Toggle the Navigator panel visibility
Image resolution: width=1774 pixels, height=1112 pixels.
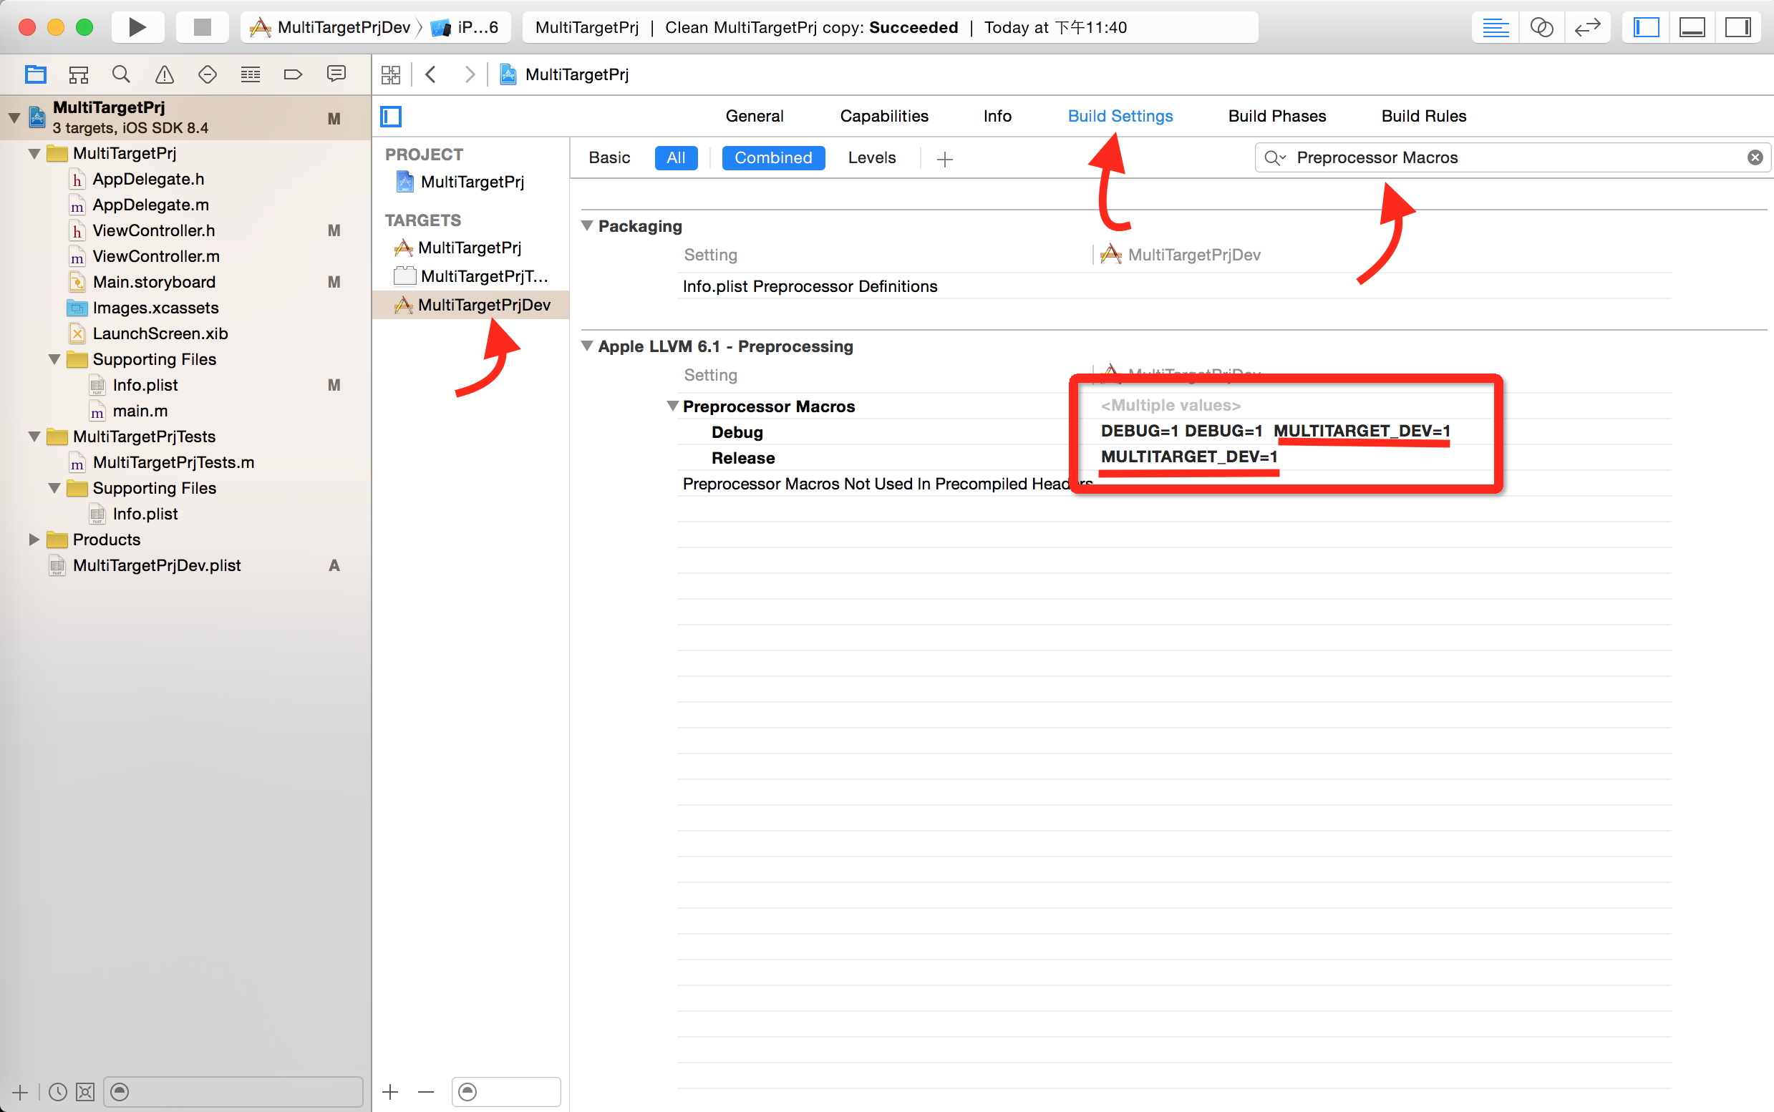click(x=1646, y=27)
